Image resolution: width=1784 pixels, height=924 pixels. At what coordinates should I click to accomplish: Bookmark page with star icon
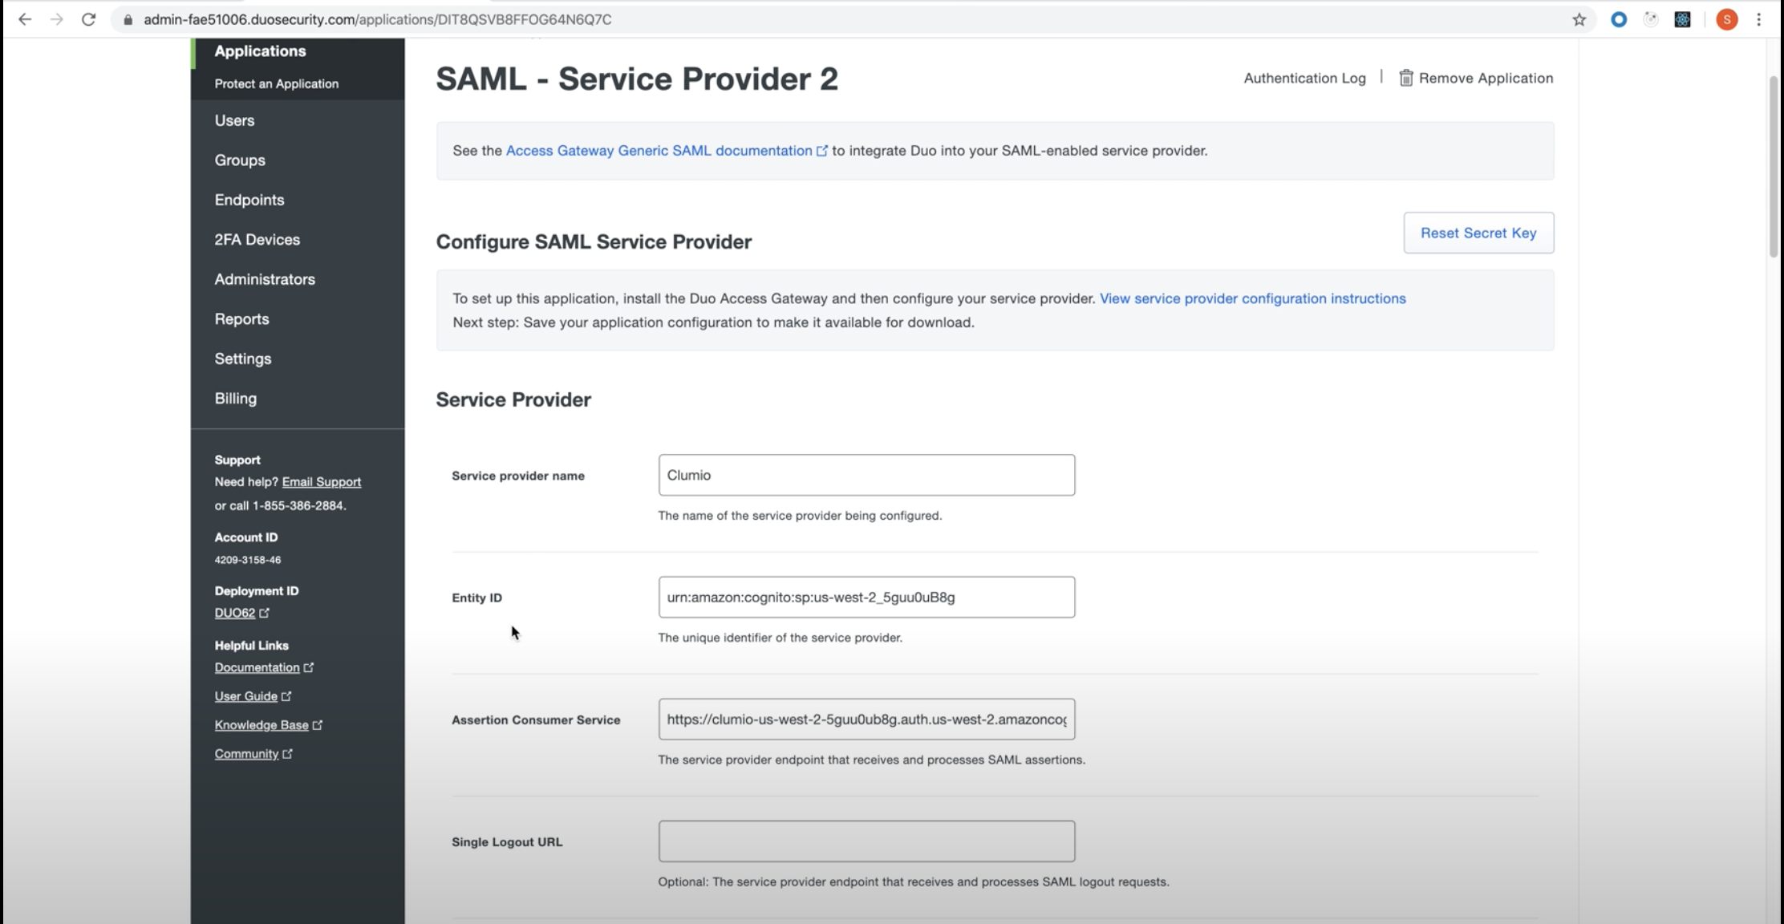point(1579,19)
